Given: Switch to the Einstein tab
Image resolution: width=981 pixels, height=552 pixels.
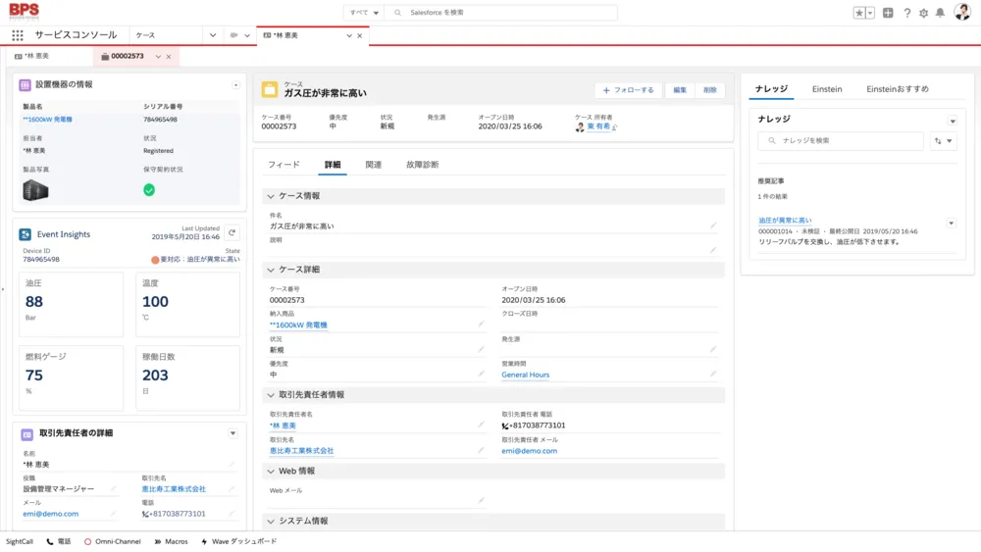Looking at the screenshot, I should click(827, 89).
